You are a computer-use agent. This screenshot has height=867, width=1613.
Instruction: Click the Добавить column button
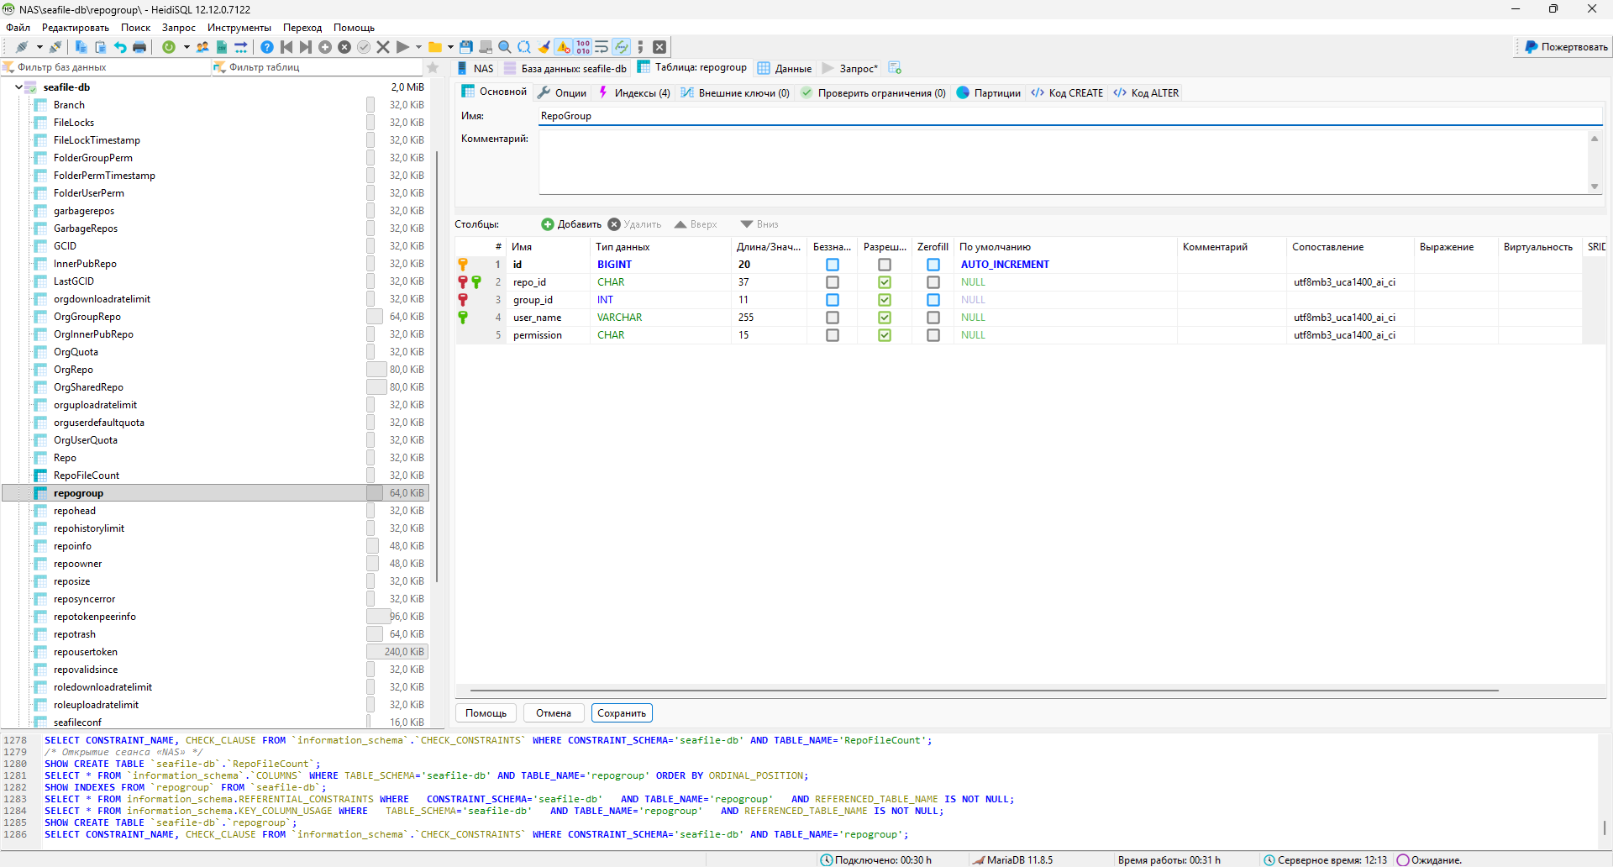[571, 224]
